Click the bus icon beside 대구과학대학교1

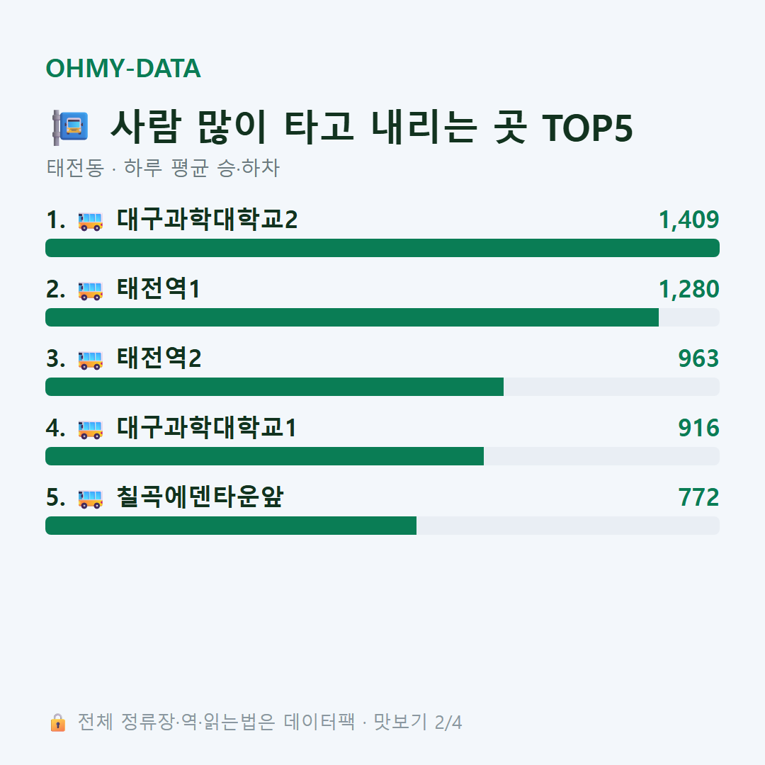(91, 429)
